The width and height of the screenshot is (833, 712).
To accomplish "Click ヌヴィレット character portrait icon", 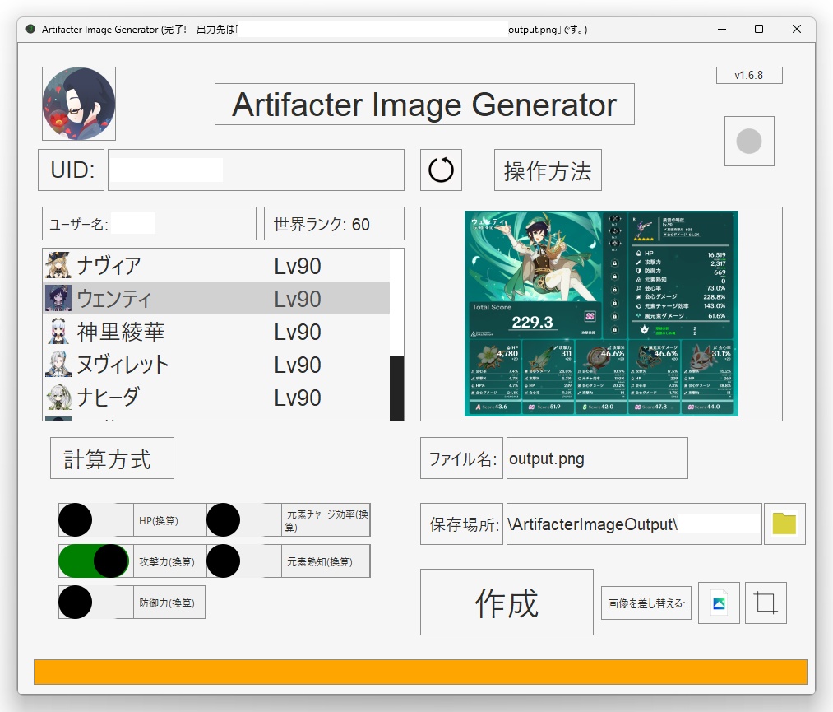I will [58, 365].
